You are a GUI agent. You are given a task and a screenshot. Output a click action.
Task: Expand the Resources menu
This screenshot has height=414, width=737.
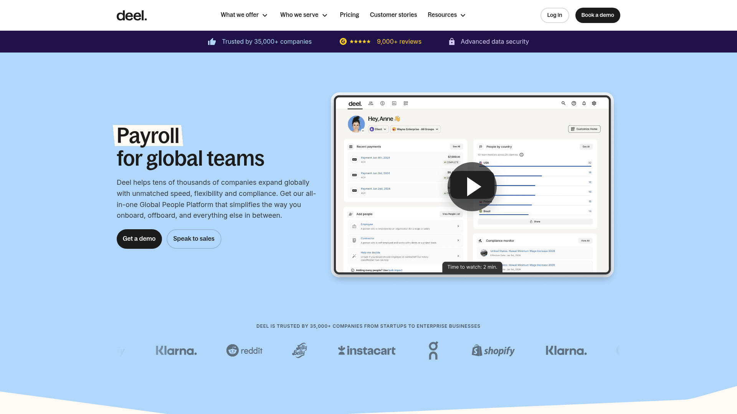pos(446,15)
